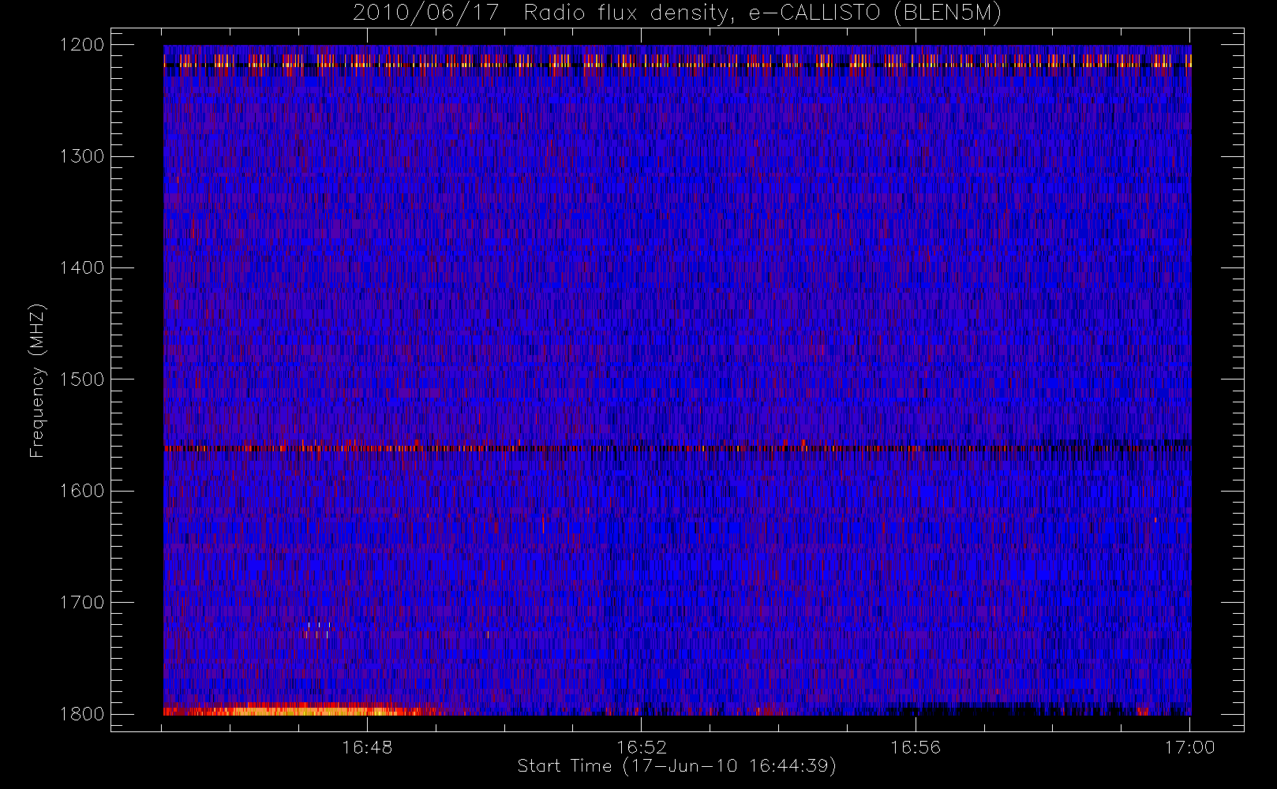Click the 17:00 time tick label
Image resolution: width=1277 pixels, height=789 pixels.
1189,747
